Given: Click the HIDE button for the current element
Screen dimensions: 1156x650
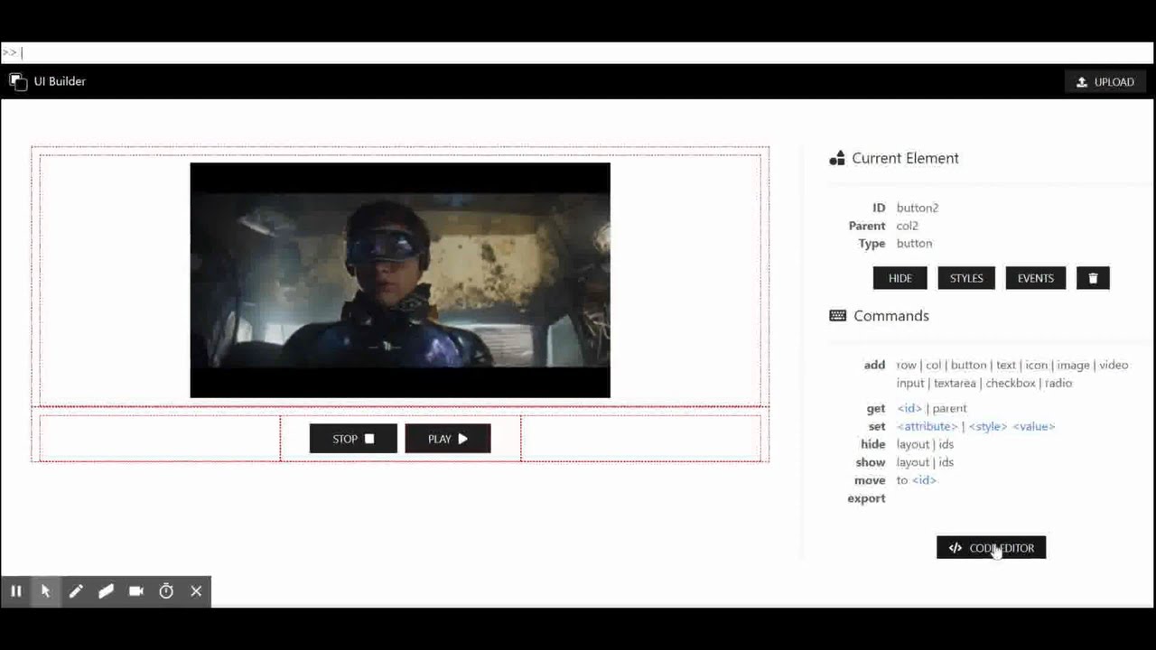Looking at the screenshot, I should 900,278.
